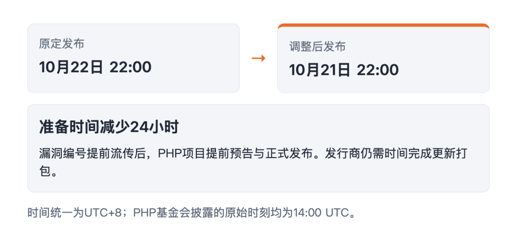The height and width of the screenshot is (245, 517).
Task: Click the 原定发布 label
Action: click(x=62, y=44)
